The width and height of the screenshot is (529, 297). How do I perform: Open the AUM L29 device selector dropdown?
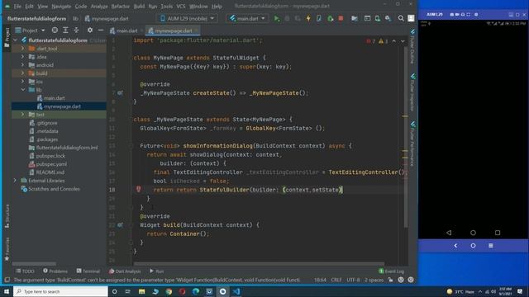188,18
